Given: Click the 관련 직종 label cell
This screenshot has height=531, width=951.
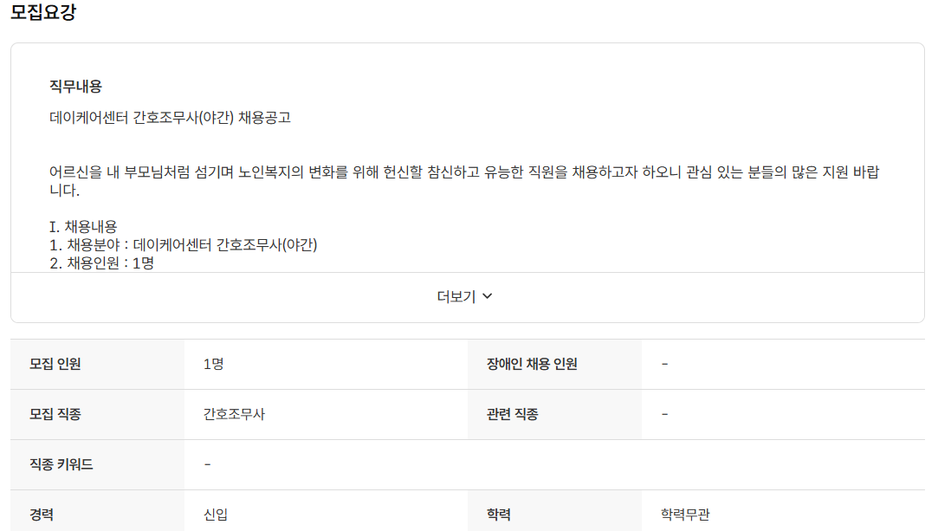Looking at the screenshot, I should coord(511,413).
